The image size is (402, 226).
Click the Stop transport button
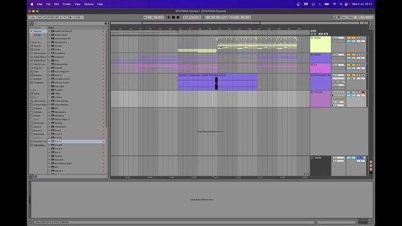(x=173, y=17)
